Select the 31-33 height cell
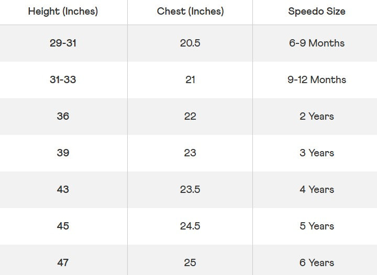Image resolution: width=377 pixels, height=275 pixels. (x=63, y=79)
